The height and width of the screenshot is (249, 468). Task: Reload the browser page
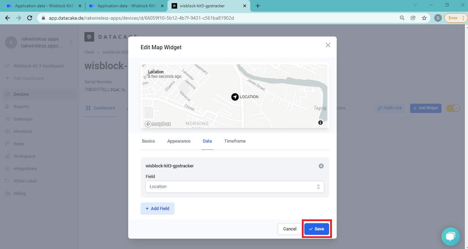(30, 18)
